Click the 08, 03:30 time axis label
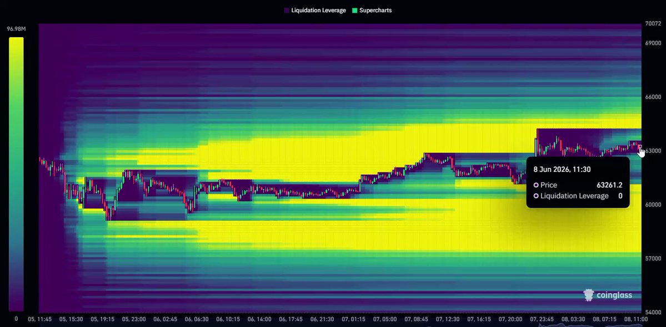 pos(573,319)
